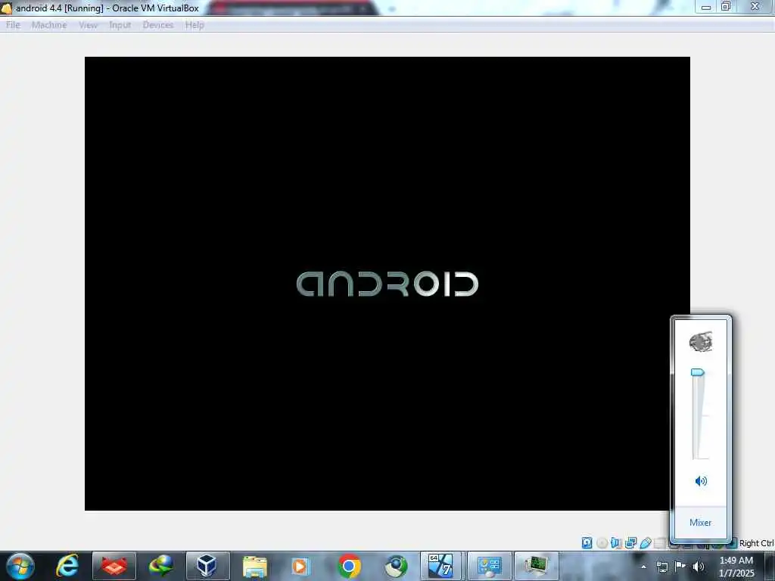Screen dimensions: 775x581
Task: Switch to VirtualBox Manager taskbar button
Action: click(207, 566)
